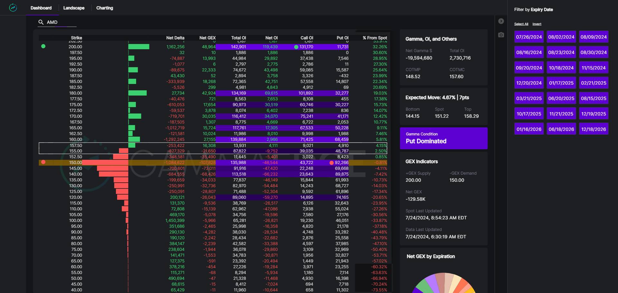Sort by the Net GEX column header
Image resolution: width=618 pixels, height=293 pixels.
207,38
